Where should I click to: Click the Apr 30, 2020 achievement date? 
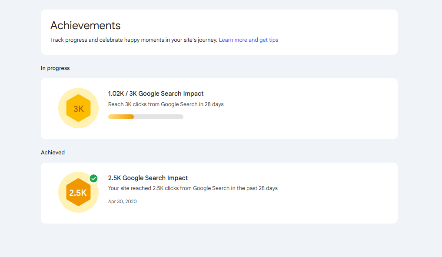(122, 201)
